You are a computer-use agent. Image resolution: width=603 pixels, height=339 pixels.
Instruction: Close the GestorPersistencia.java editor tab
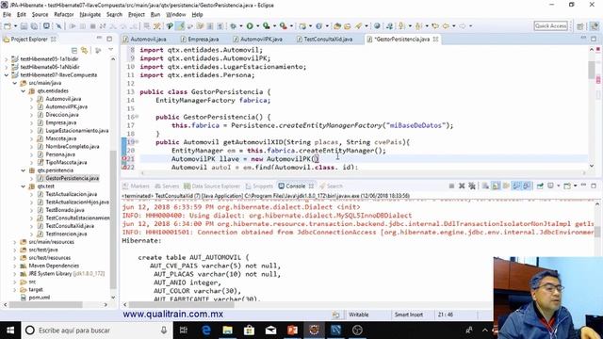[x=435, y=40]
